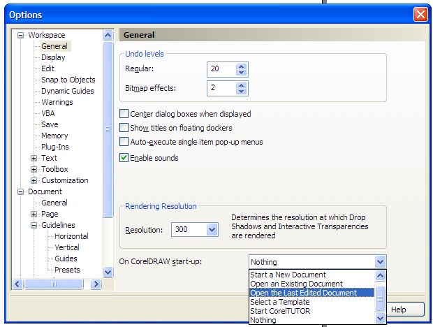Select General under Document
This screenshot has width=433, height=327.
click(54, 203)
